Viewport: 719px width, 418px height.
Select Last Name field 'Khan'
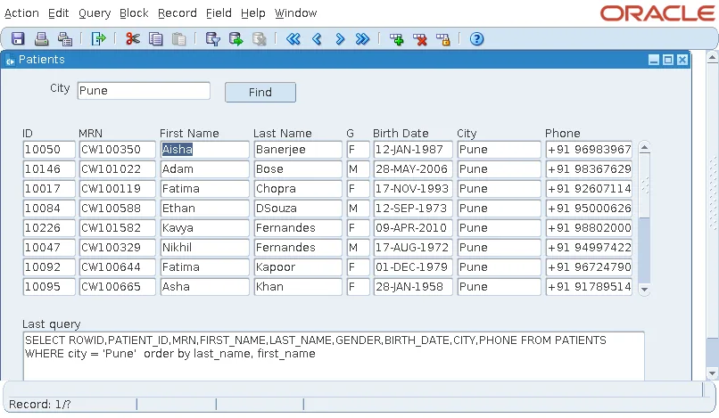pos(298,287)
